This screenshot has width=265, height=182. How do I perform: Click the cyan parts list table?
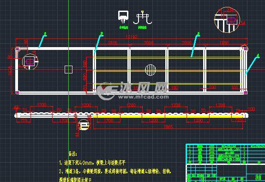click(225, 154)
